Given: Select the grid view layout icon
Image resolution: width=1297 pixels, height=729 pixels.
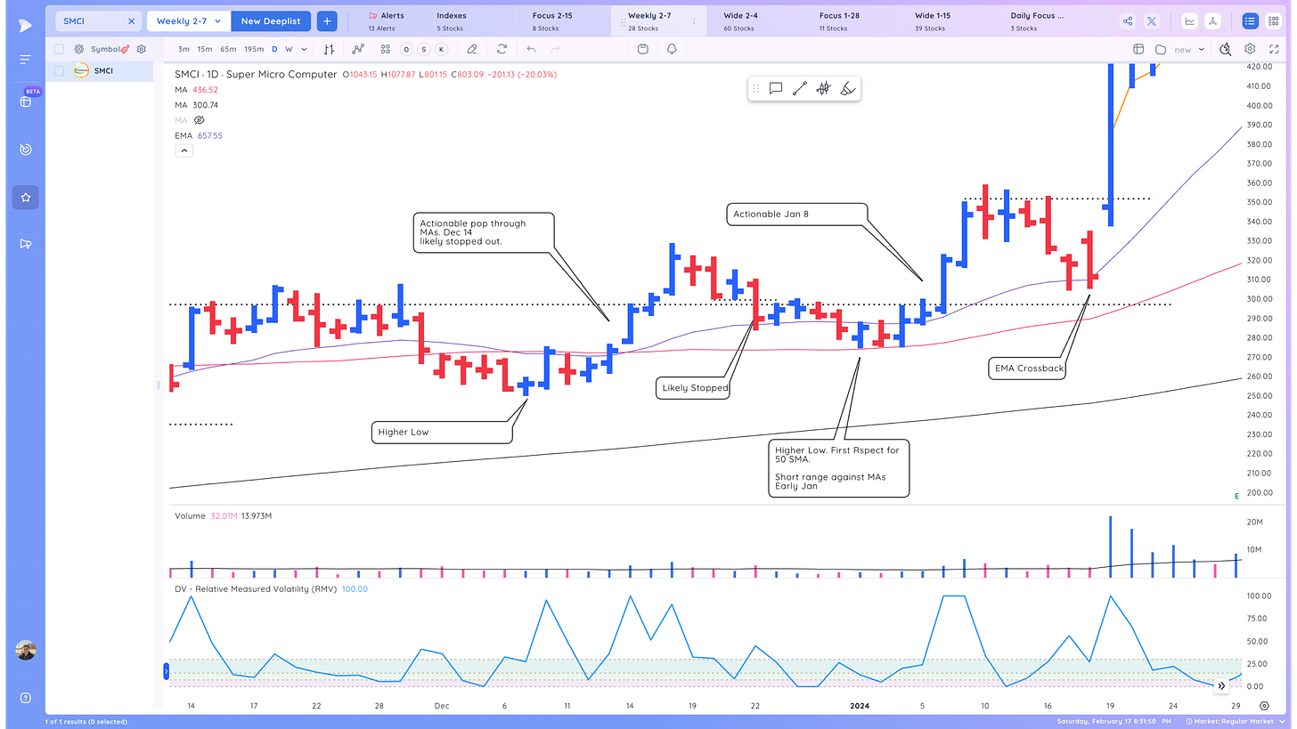Looking at the screenshot, I should click(x=1273, y=21).
